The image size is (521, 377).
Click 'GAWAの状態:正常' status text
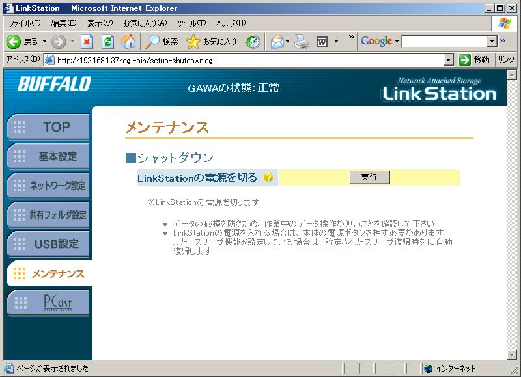234,88
